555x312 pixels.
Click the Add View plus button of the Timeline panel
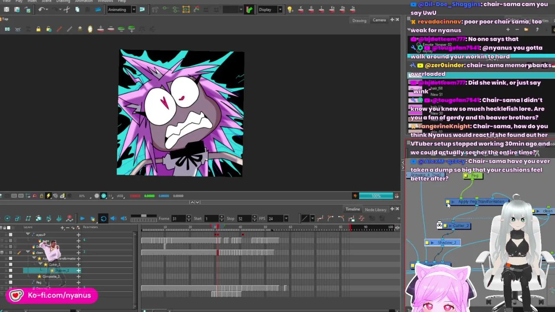coord(392,209)
